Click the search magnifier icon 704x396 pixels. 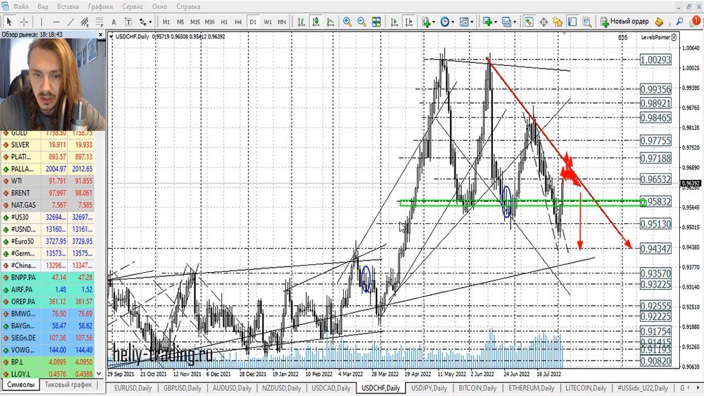[x=679, y=21]
